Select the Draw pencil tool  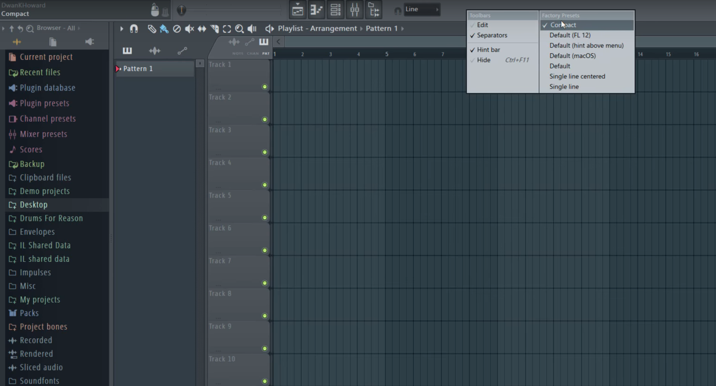click(152, 29)
